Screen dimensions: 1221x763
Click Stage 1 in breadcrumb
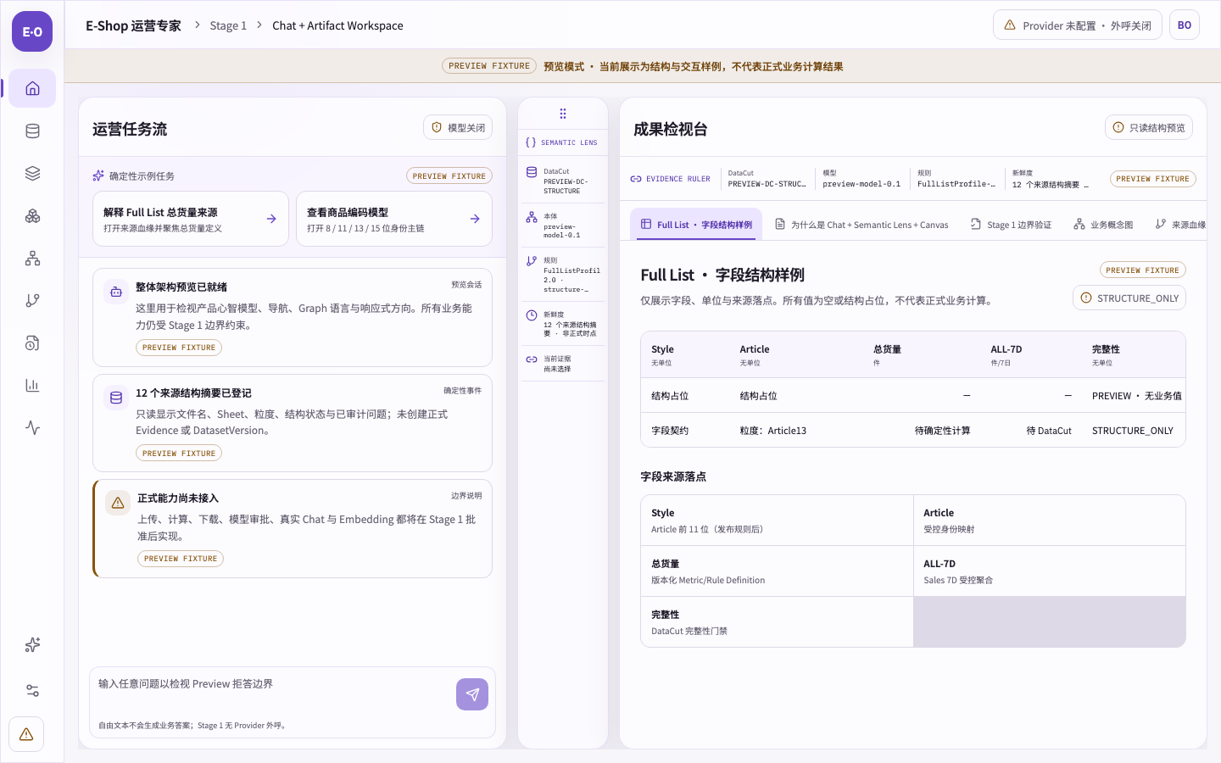click(228, 25)
